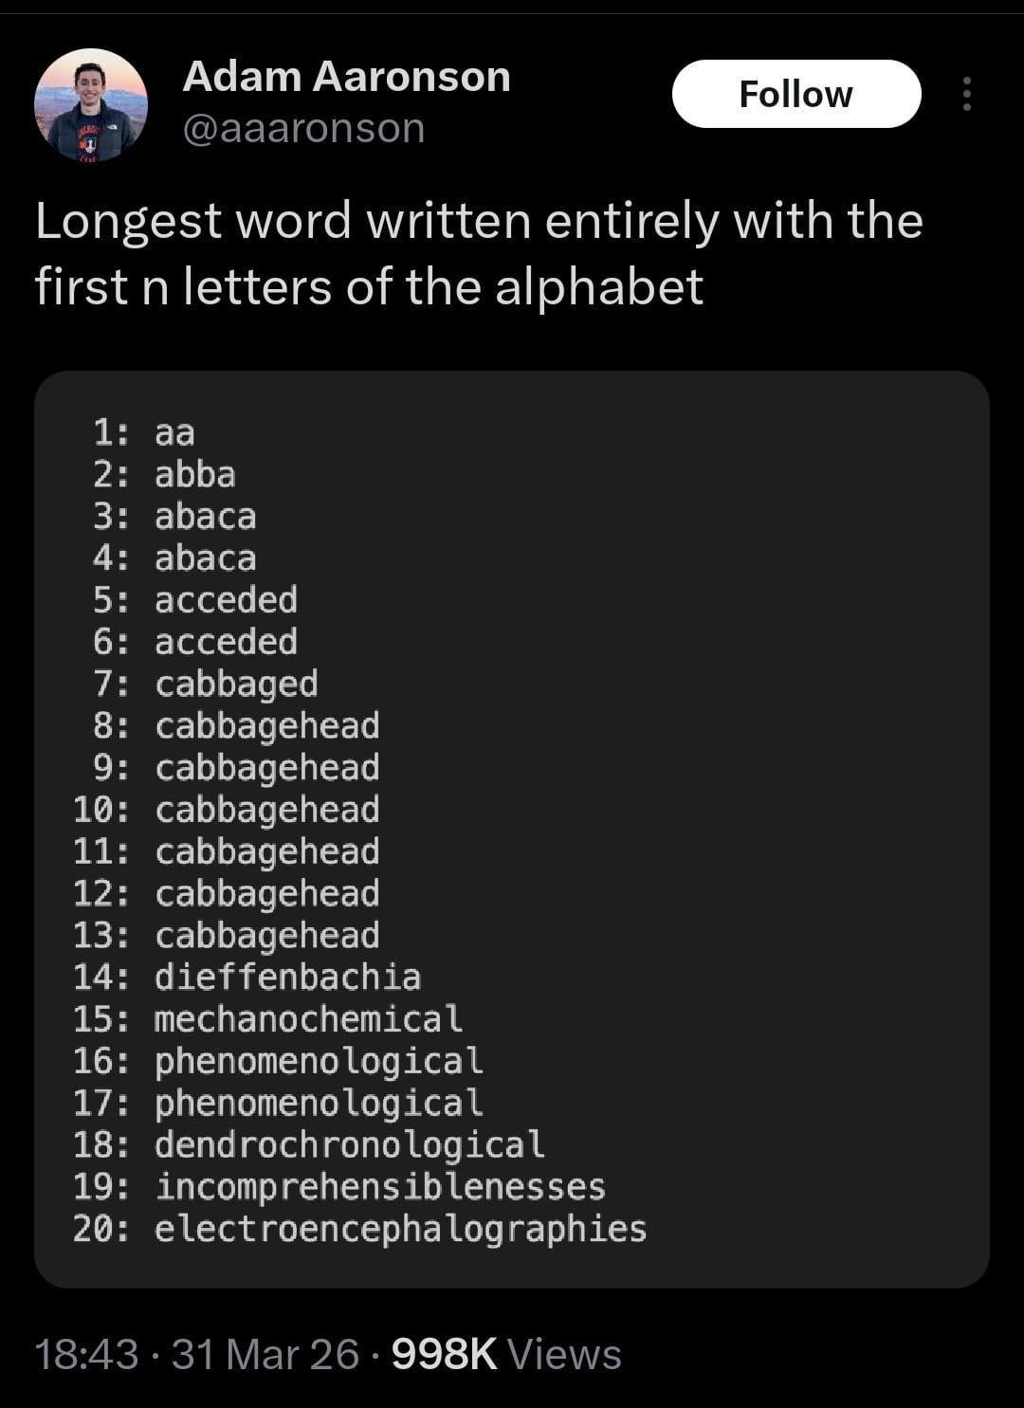The height and width of the screenshot is (1408, 1024).
Task: Click the 'dieffenbachia' entry on line 14
Action: pos(287,978)
